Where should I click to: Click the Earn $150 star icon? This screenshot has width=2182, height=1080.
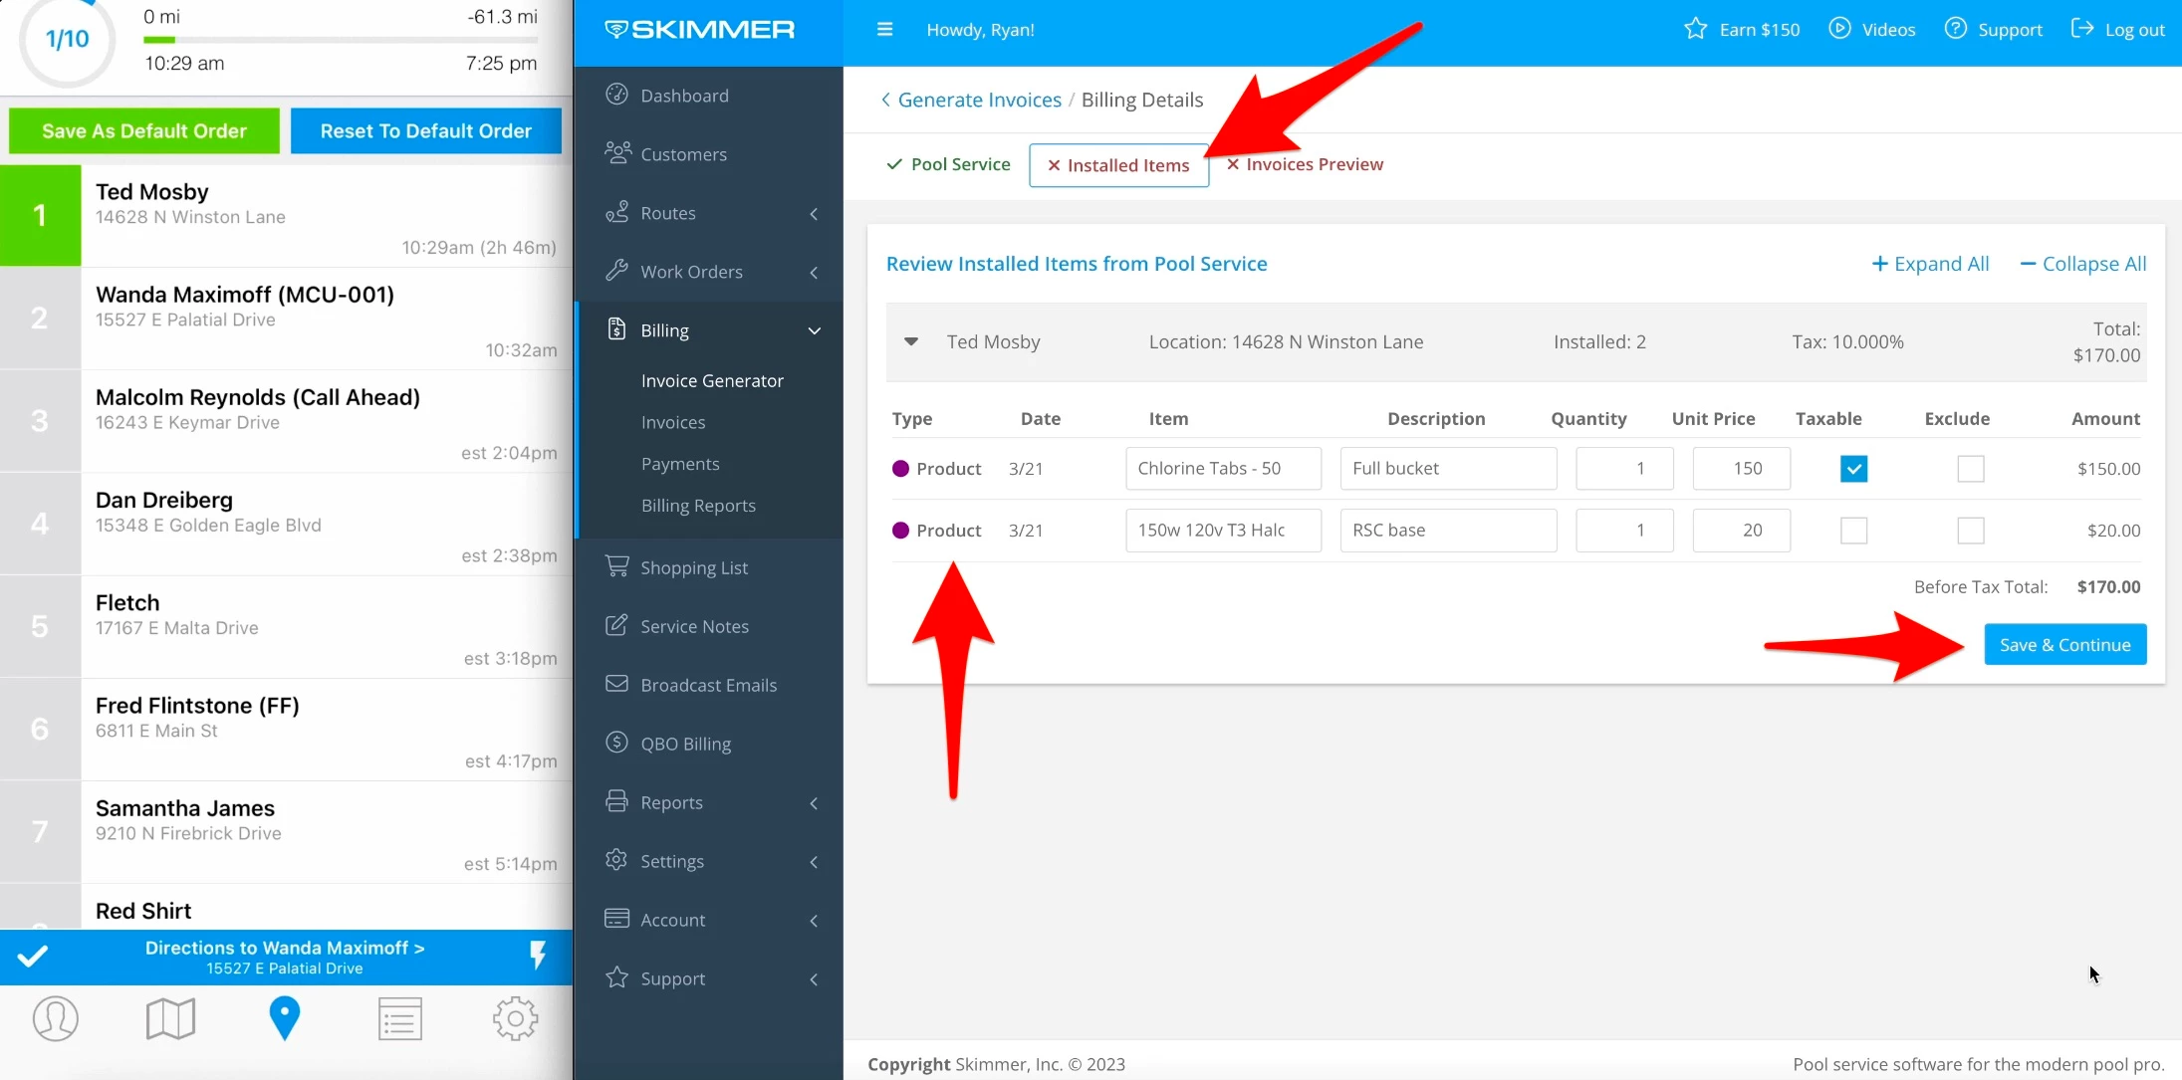[1695, 29]
